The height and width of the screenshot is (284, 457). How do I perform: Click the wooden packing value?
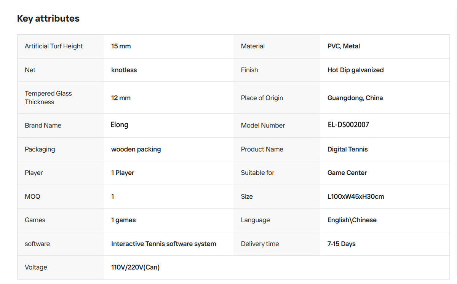coord(136,149)
